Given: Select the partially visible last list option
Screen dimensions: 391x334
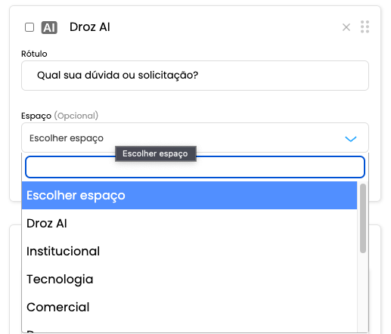Looking at the screenshot, I should pyautogui.click(x=189, y=327).
